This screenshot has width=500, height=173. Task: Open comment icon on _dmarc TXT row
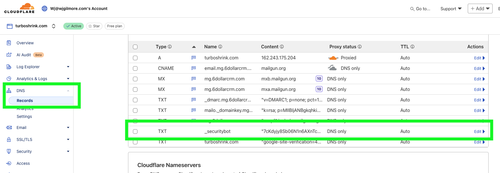click(x=194, y=100)
